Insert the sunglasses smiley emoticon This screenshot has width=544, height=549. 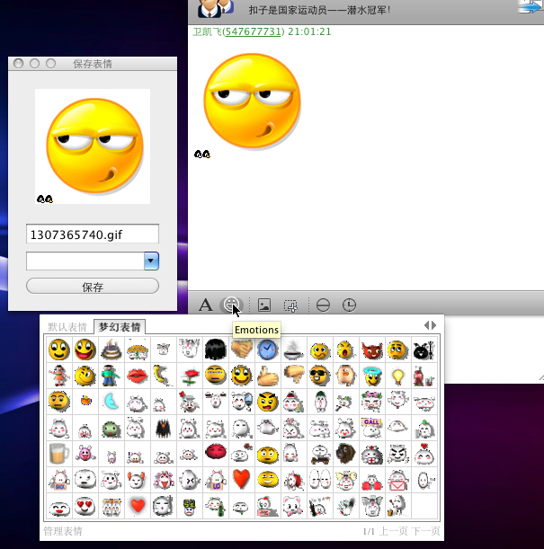319,376
